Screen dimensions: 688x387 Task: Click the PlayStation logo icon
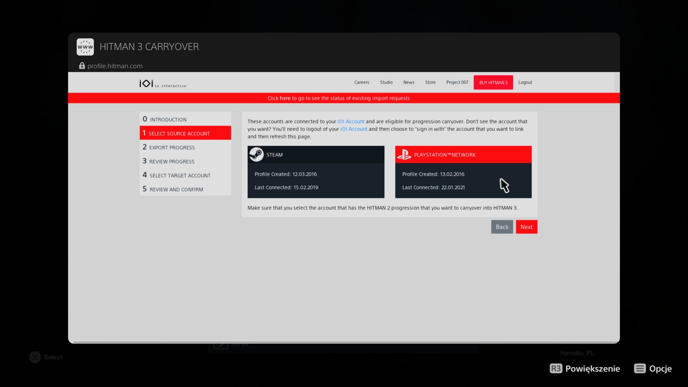click(x=404, y=154)
